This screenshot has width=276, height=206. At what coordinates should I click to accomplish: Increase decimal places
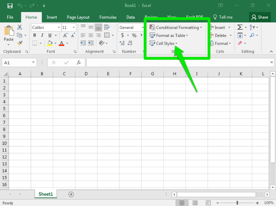(x=122, y=43)
